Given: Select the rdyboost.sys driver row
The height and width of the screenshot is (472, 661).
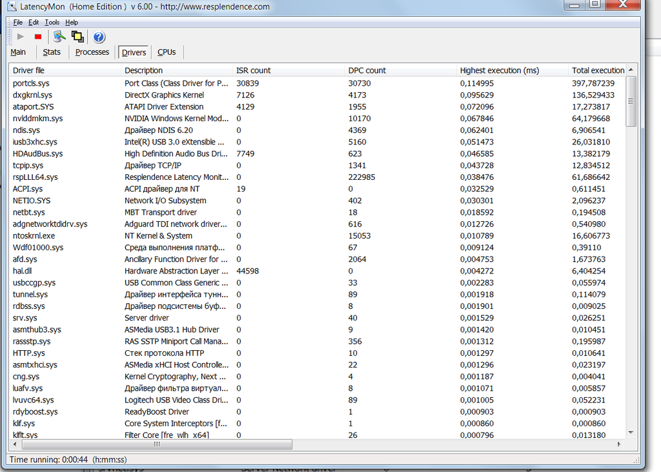Looking at the screenshot, I should [x=318, y=412].
